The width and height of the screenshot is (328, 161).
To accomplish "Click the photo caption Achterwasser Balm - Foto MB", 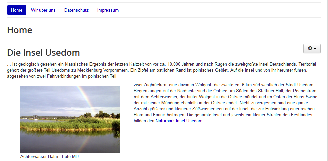I will [49, 156].
